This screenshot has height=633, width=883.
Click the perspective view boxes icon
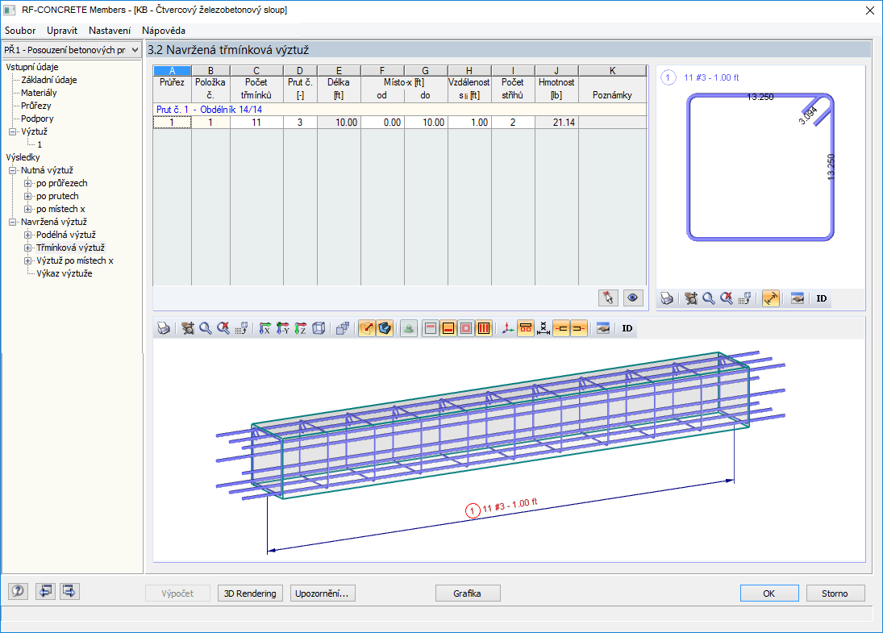pyautogui.click(x=343, y=328)
